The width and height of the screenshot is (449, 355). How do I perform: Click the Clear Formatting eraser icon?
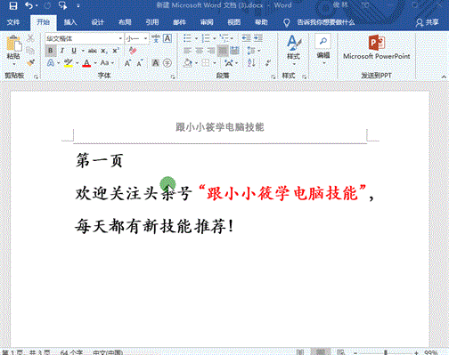[133, 51]
